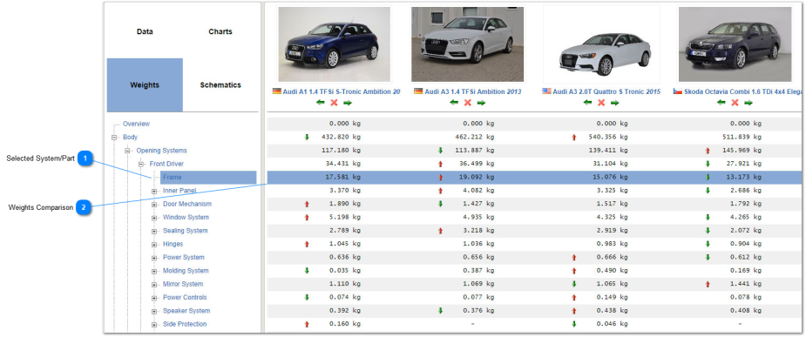This screenshot has height=337, width=806.
Task: Click German flag beside Audi A1 title
Action: pyautogui.click(x=276, y=91)
